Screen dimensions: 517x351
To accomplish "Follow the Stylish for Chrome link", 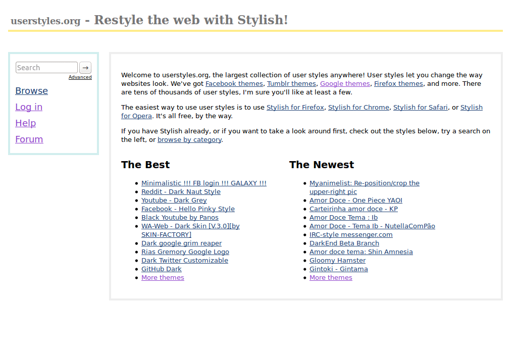I will [359, 108].
